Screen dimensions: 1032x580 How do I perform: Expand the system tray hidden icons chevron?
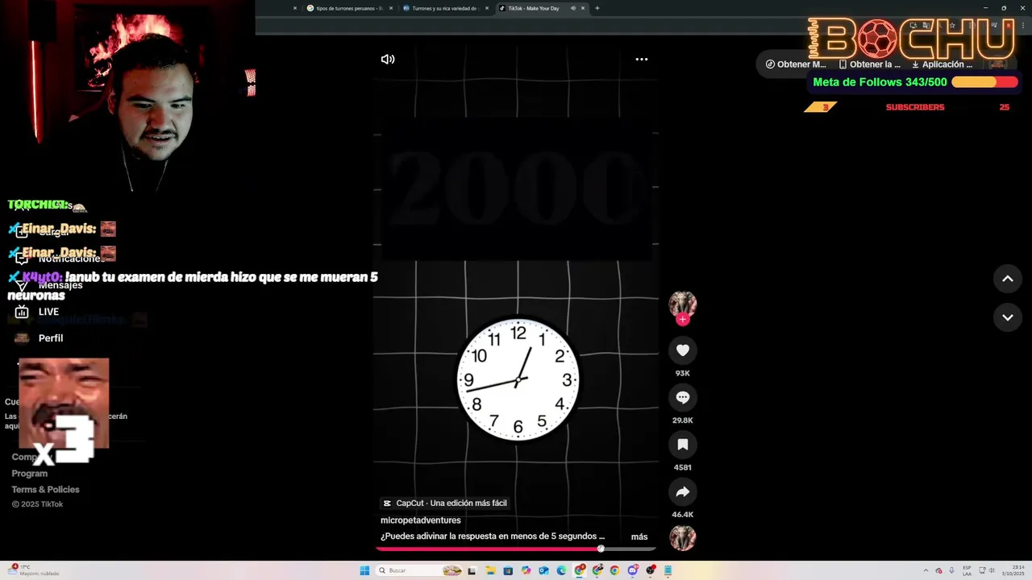pos(926,570)
